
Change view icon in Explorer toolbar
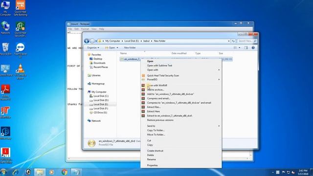[x=235, y=48]
